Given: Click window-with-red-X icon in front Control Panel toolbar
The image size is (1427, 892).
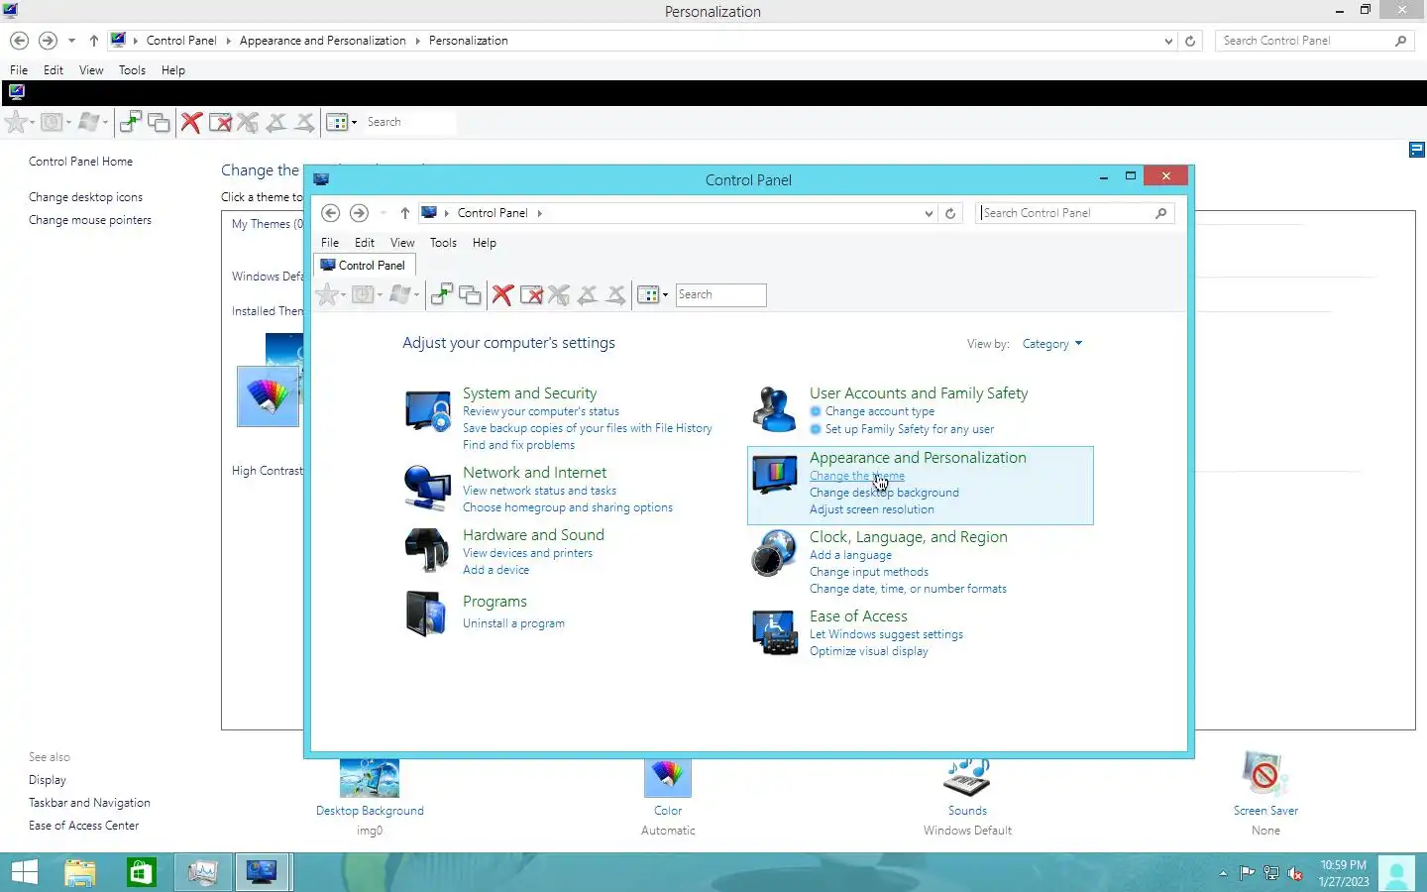Looking at the screenshot, I should pos(531,294).
